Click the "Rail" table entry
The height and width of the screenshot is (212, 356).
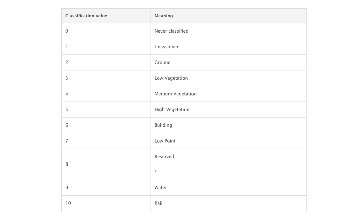(x=159, y=203)
